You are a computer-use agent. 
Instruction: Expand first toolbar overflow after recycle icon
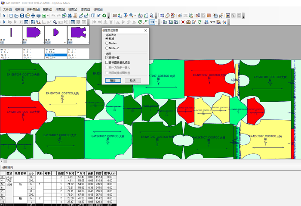click(x=109, y=16)
